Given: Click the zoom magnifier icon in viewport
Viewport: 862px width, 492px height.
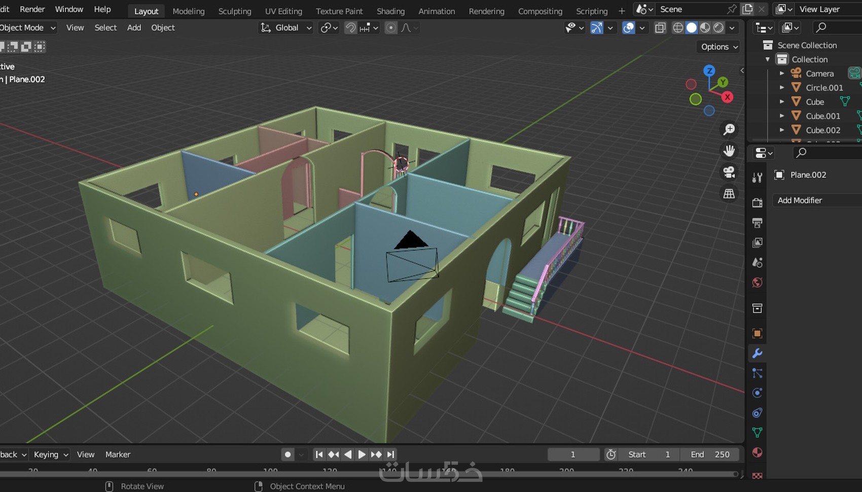Looking at the screenshot, I should point(729,130).
